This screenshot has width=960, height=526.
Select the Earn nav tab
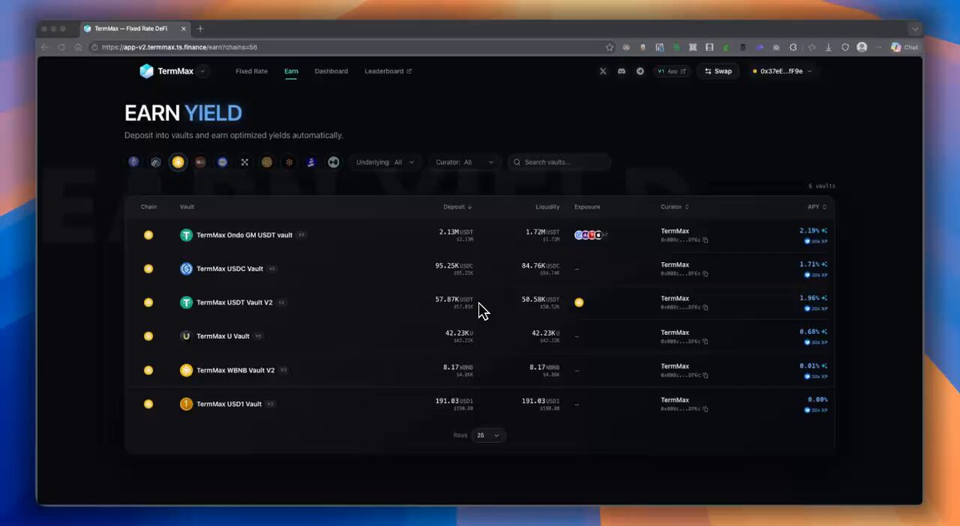pos(291,71)
